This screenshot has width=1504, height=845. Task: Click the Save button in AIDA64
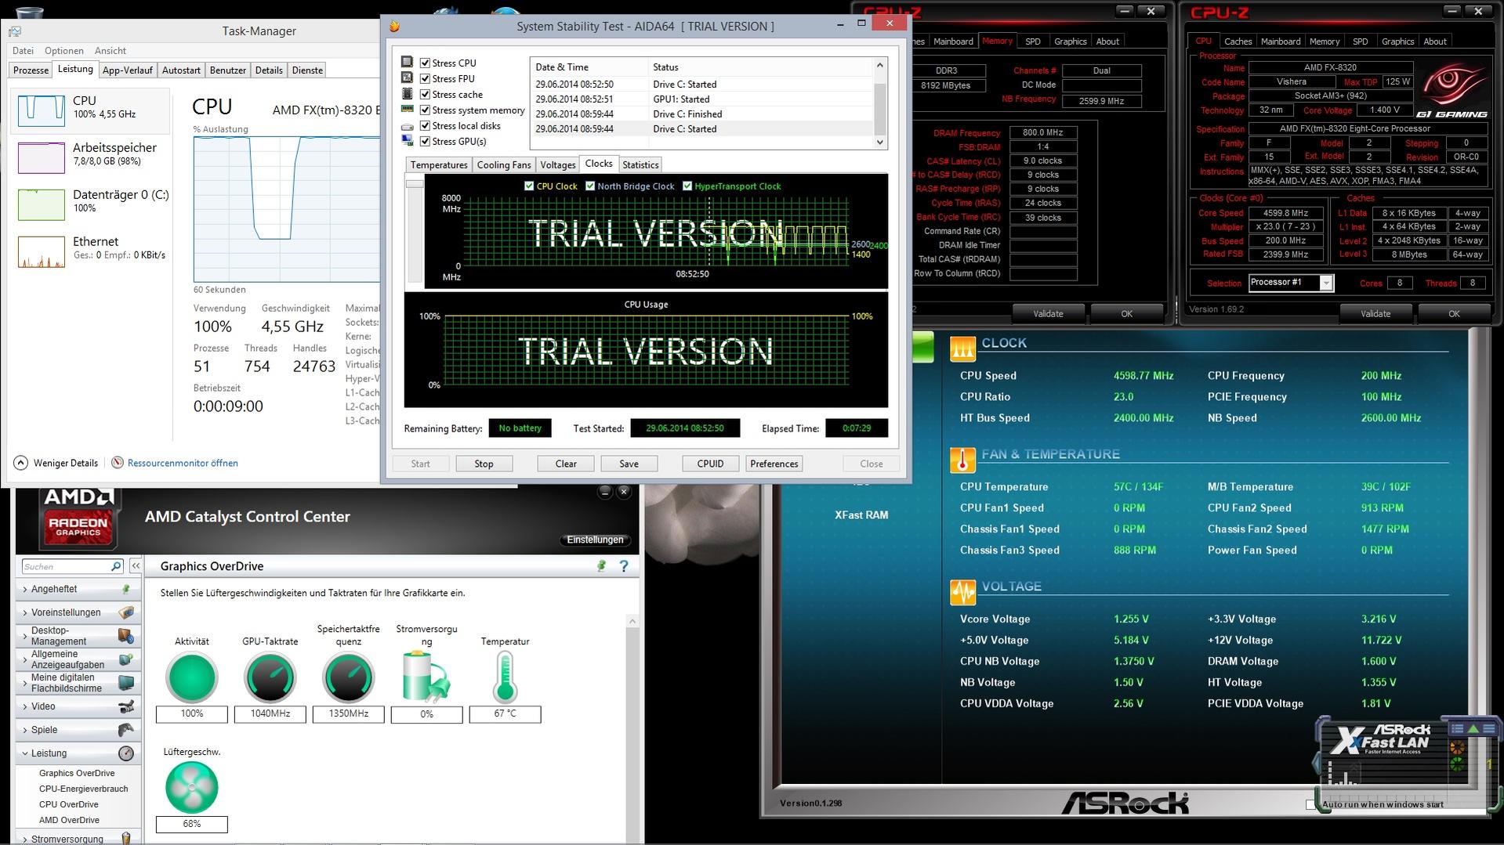tap(629, 464)
